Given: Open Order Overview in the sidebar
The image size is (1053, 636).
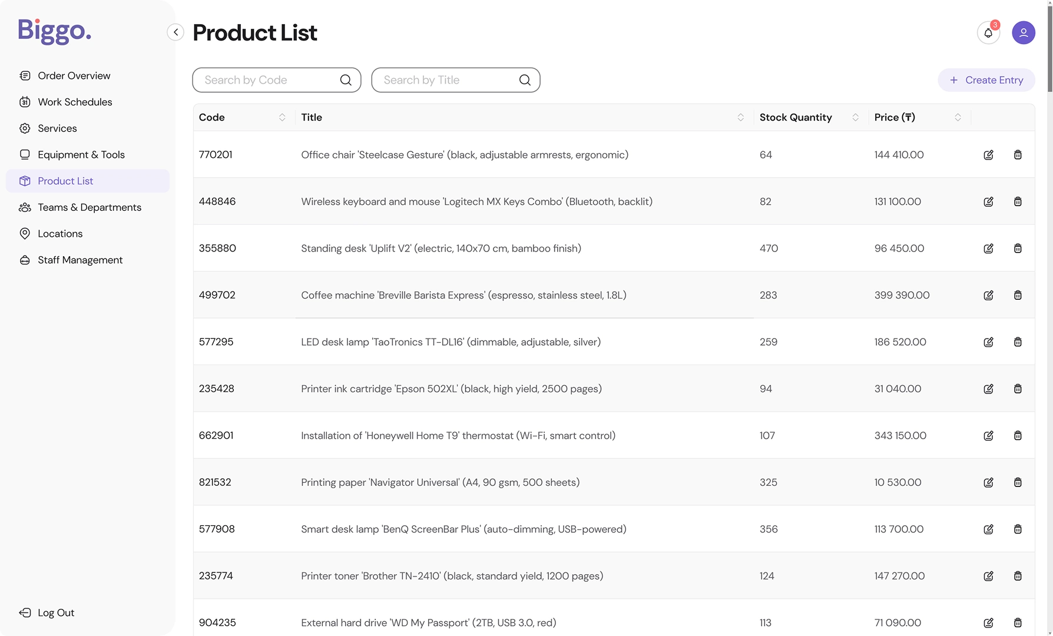Looking at the screenshot, I should [74, 76].
